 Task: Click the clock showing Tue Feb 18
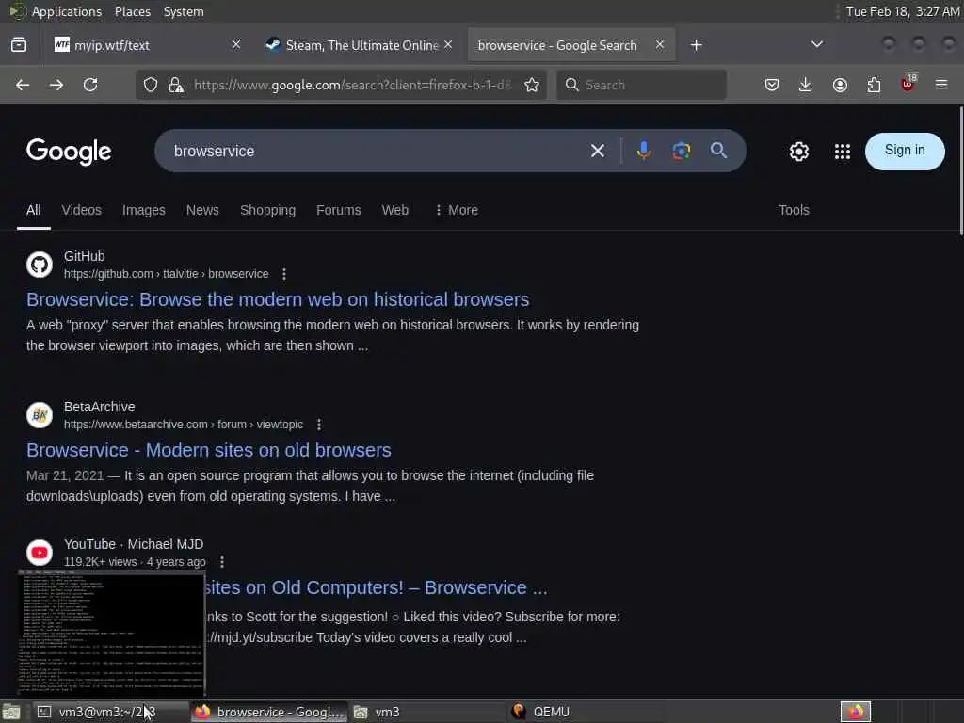pos(903,11)
